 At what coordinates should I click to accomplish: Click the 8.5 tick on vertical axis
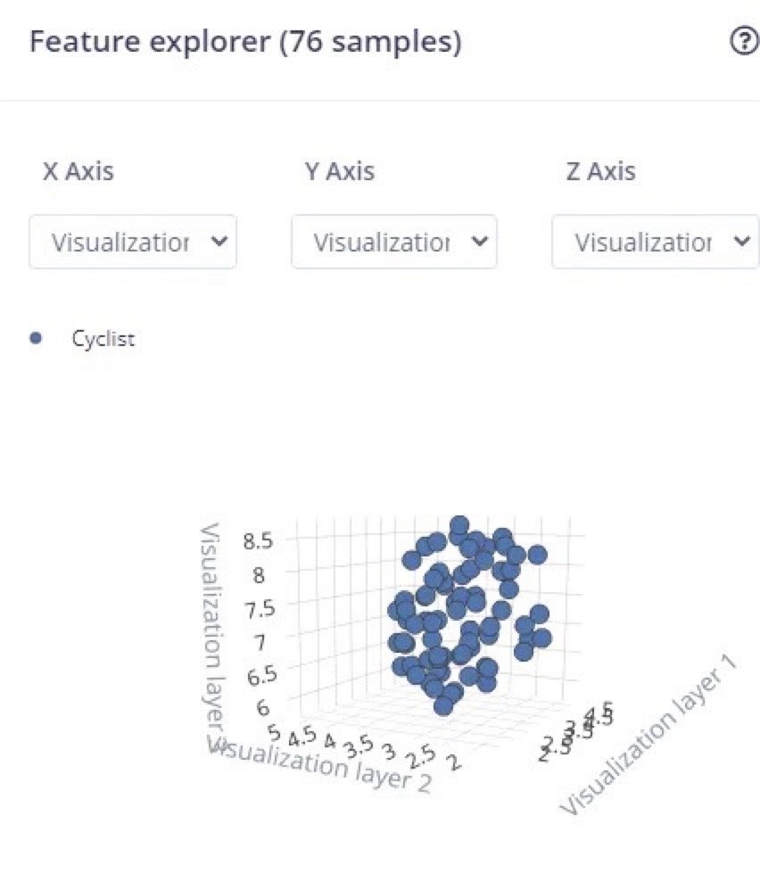coord(258,541)
